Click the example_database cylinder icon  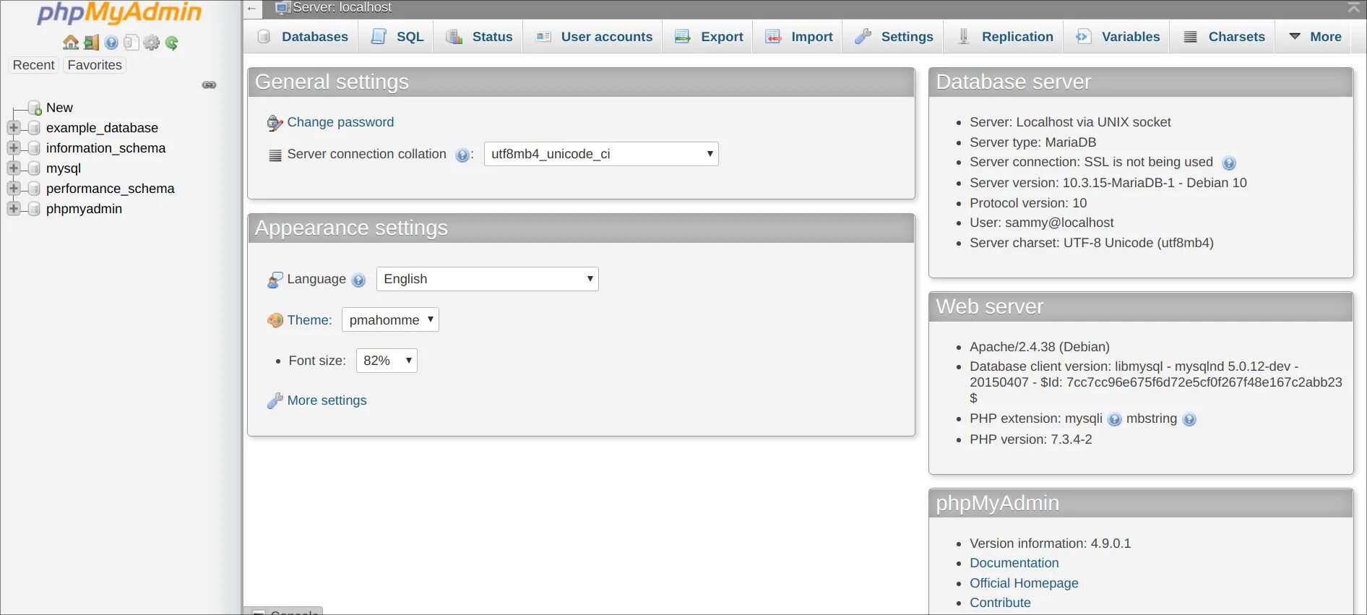click(33, 128)
